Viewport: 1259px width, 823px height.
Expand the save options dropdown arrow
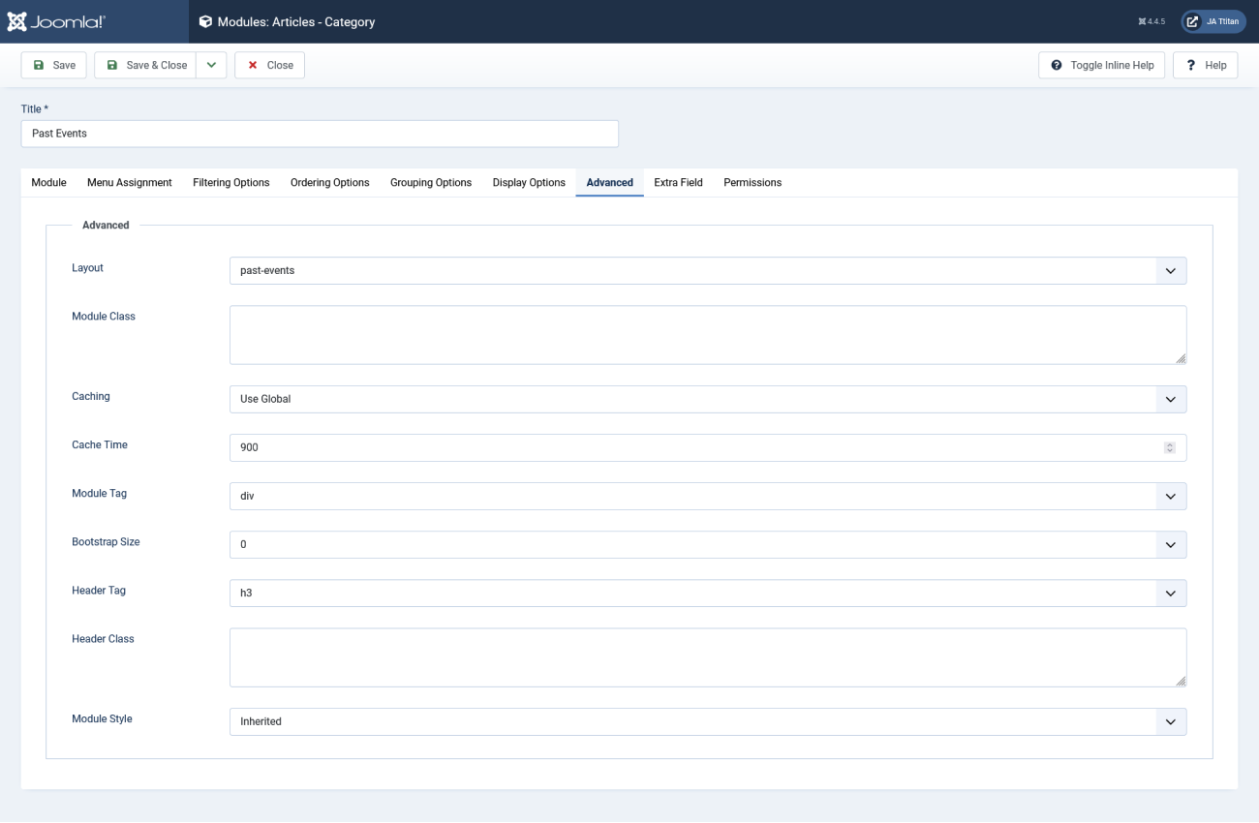click(211, 65)
